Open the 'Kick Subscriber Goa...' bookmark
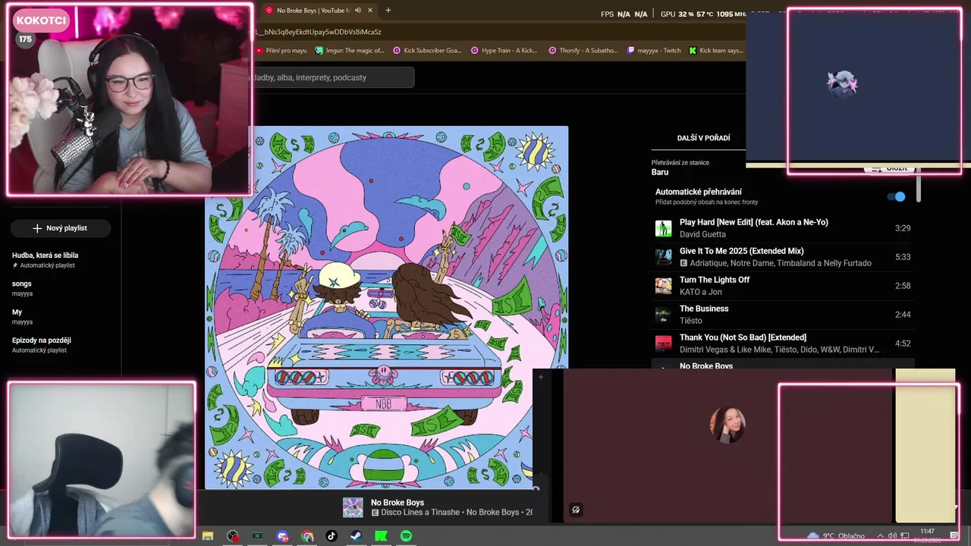 coord(427,51)
